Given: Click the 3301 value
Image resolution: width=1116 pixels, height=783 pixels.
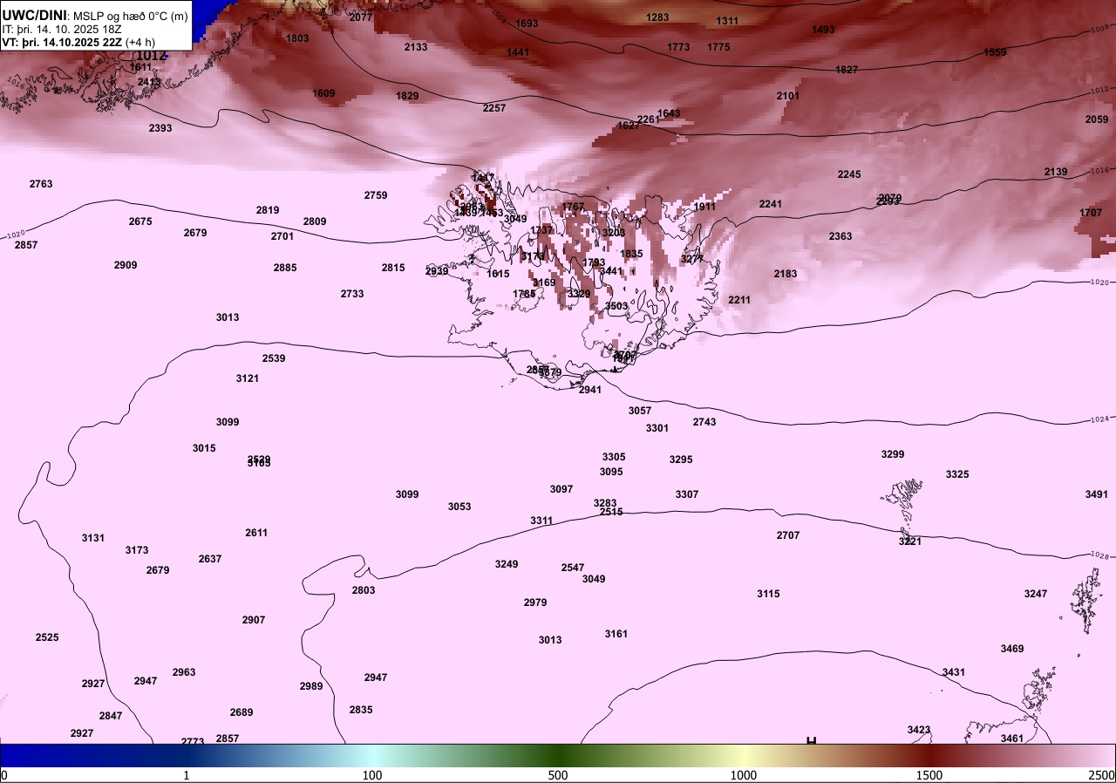Looking at the screenshot, I should tap(657, 428).
